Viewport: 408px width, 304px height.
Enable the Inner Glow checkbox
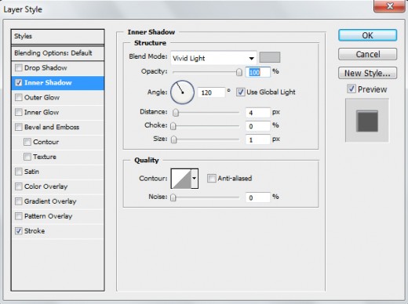coord(19,112)
